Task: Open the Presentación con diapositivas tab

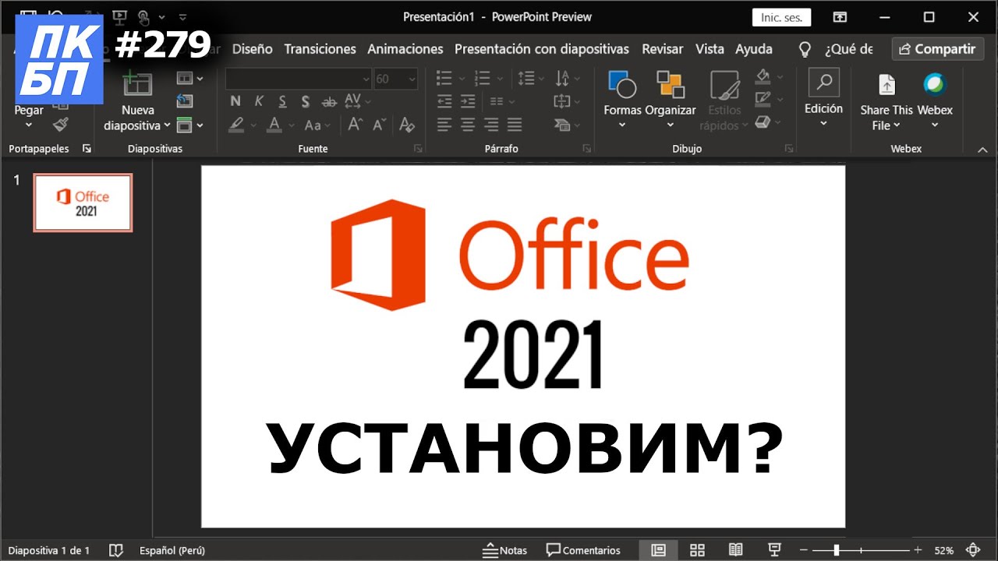Action: [542, 49]
